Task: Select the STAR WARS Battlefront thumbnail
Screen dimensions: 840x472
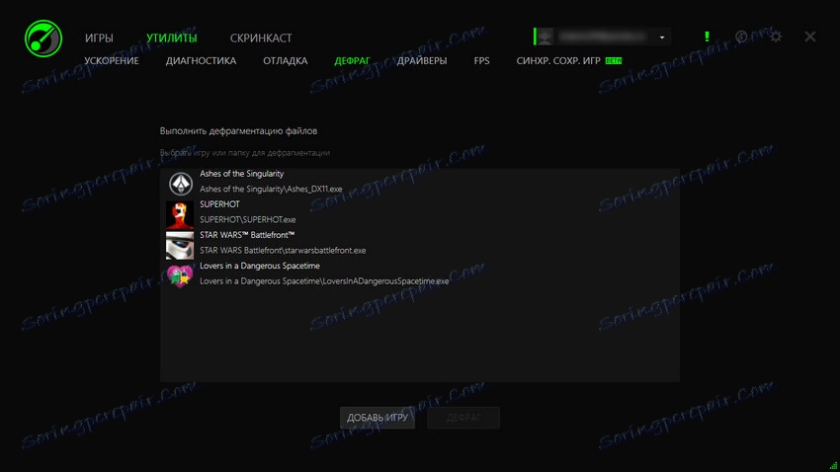Action: tap(180, 245)
